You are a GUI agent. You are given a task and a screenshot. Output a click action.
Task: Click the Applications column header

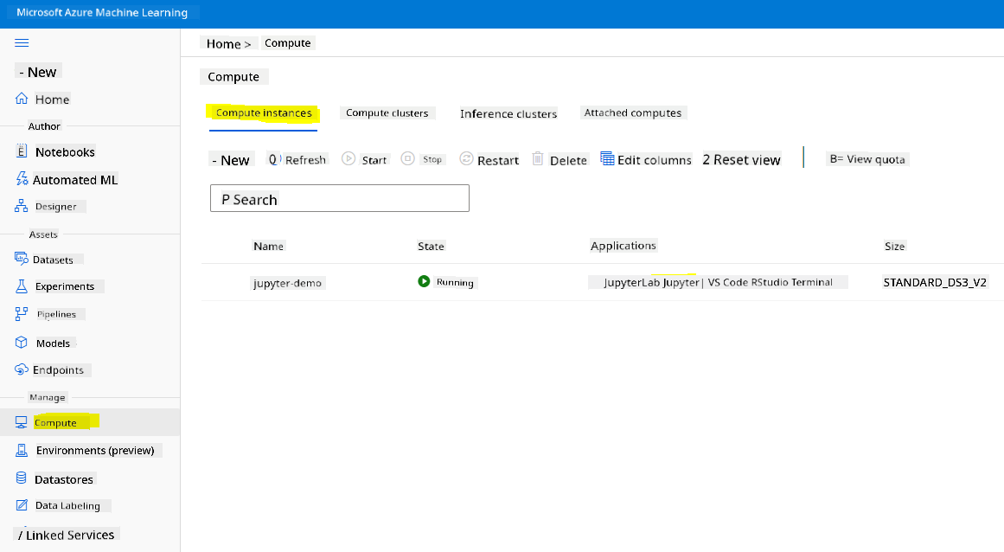623,245
